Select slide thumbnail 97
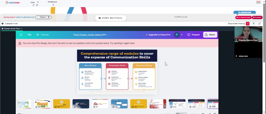 point(100,104)
